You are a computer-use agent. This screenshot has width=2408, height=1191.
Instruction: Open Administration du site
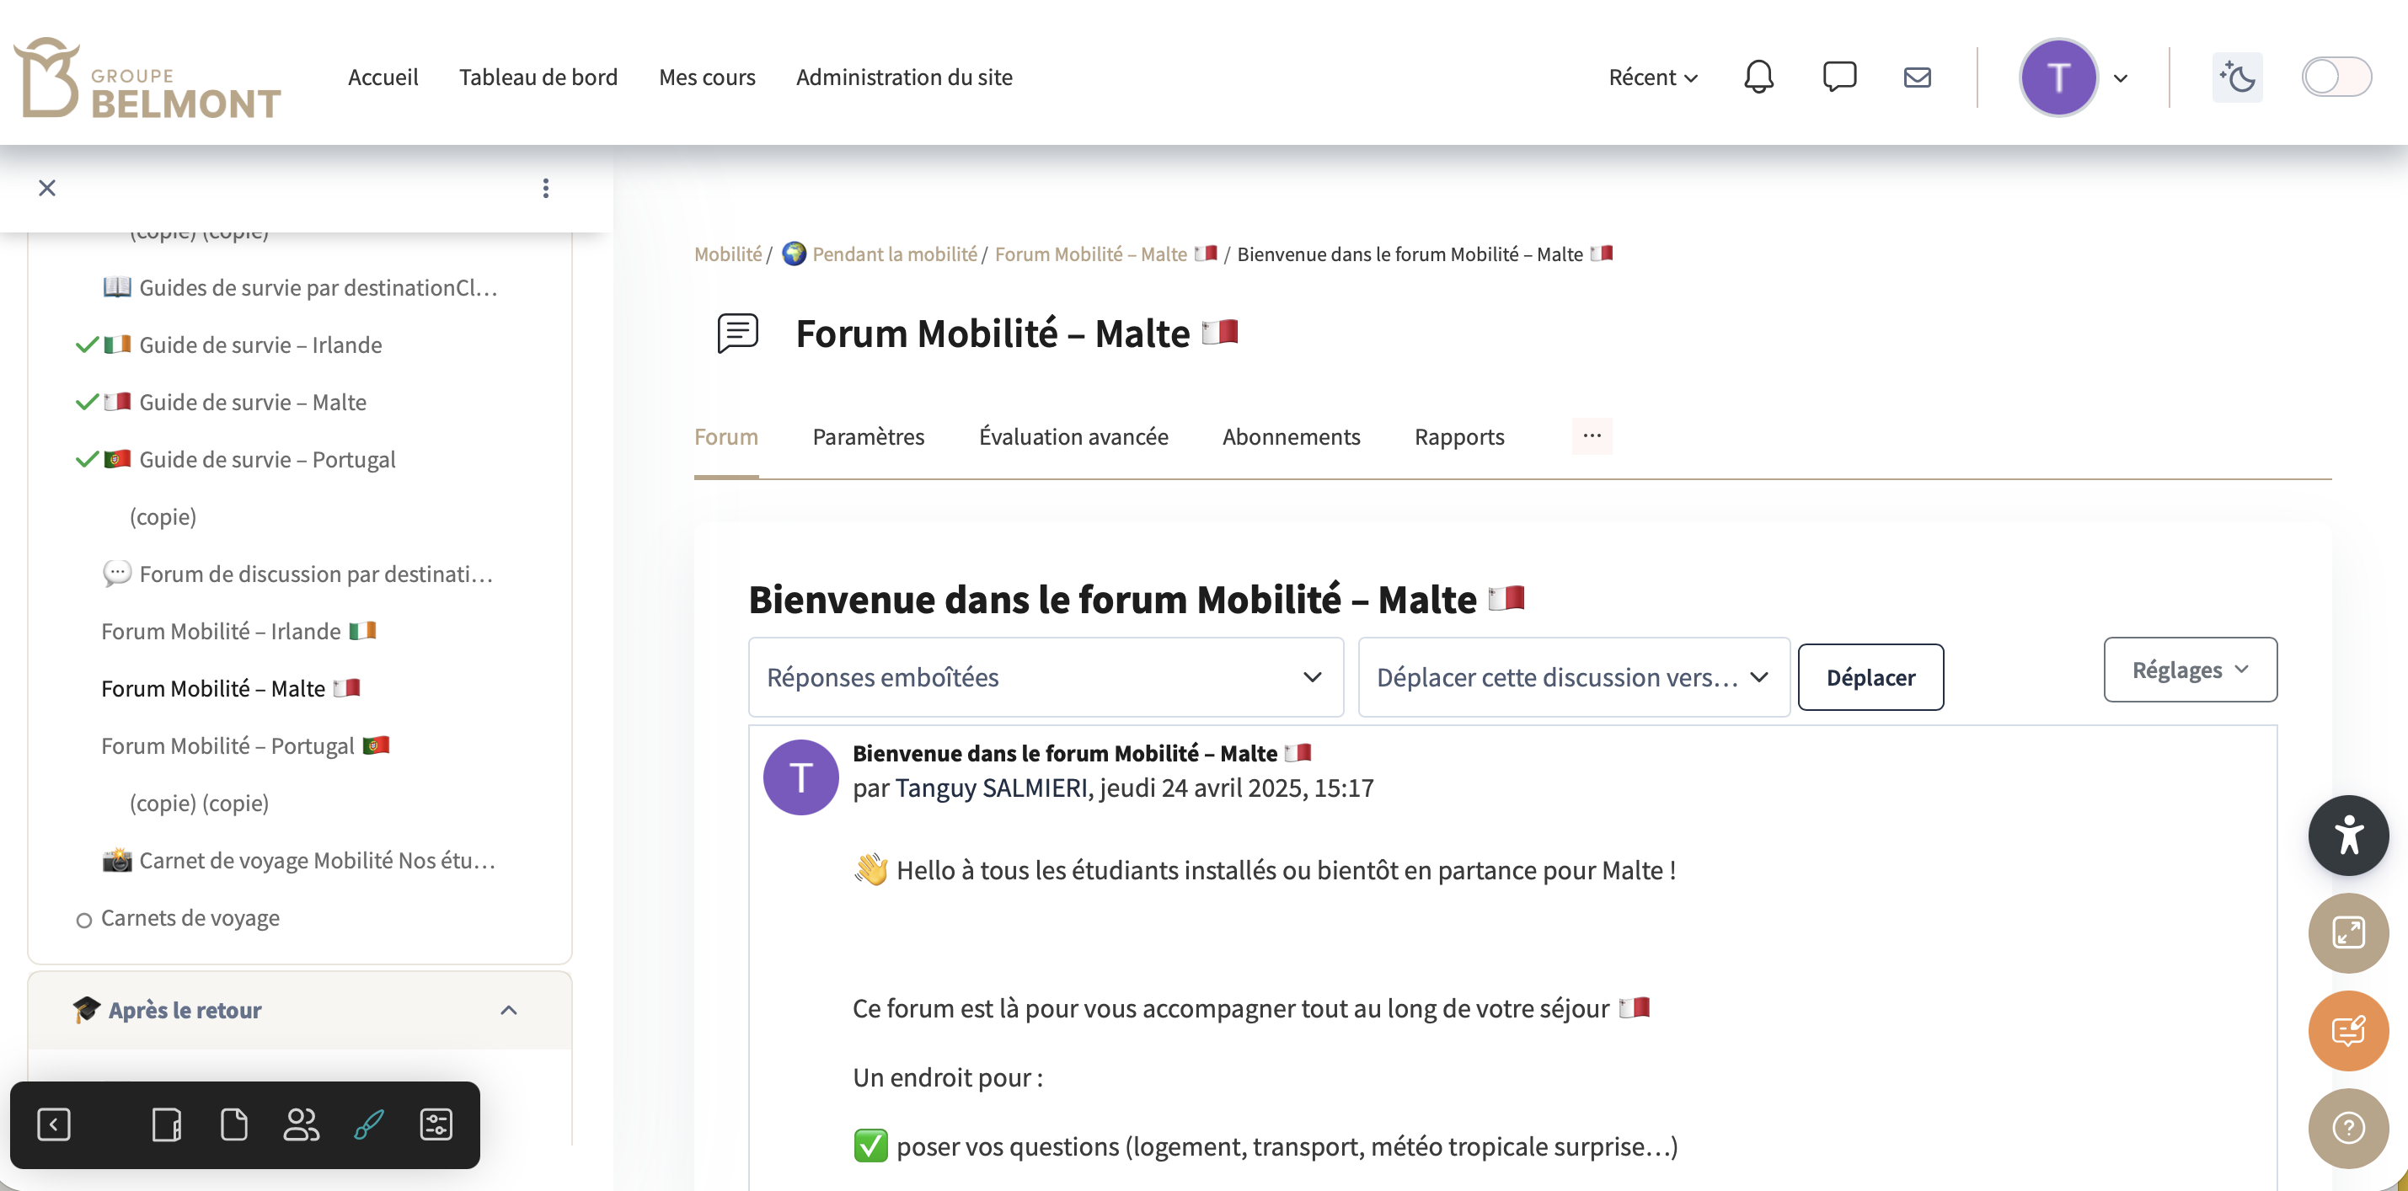click(904, 77)
